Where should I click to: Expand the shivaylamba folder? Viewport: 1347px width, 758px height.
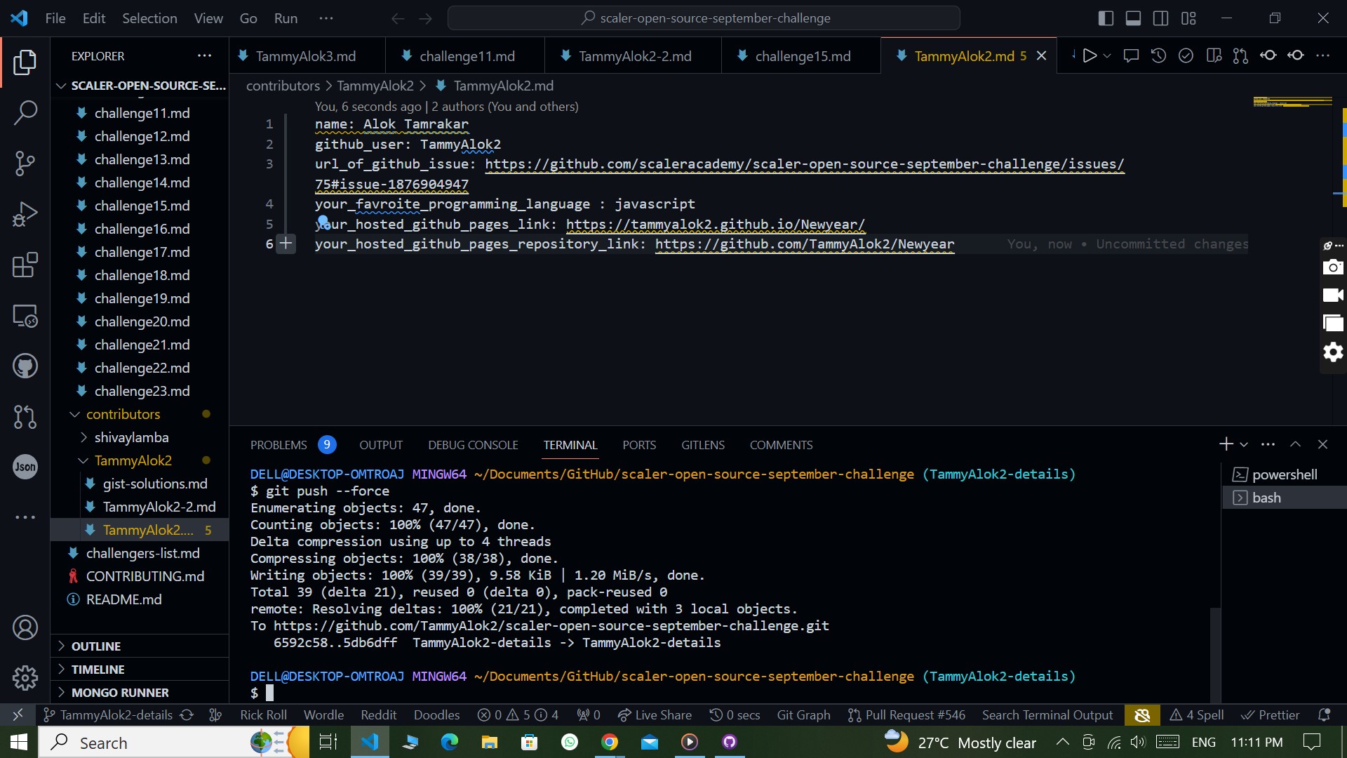84,437
